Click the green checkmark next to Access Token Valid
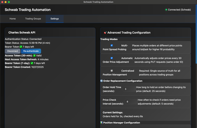The image size is (197, 128). [34, 55]
